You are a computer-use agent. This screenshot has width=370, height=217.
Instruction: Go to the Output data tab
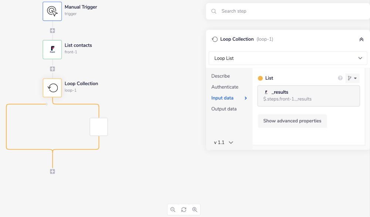click(224, 109)
